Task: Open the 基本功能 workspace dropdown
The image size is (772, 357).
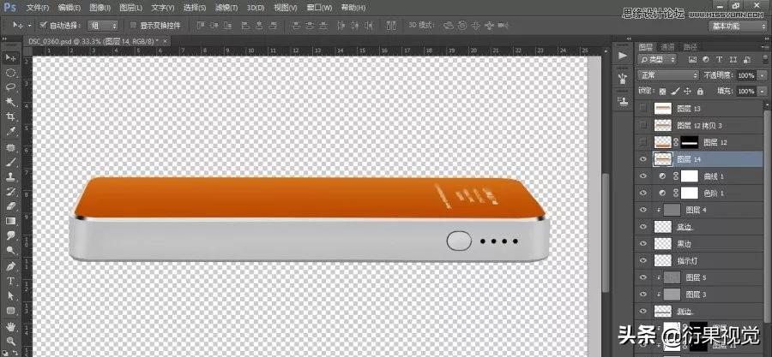Action: (x=737, y=26)
